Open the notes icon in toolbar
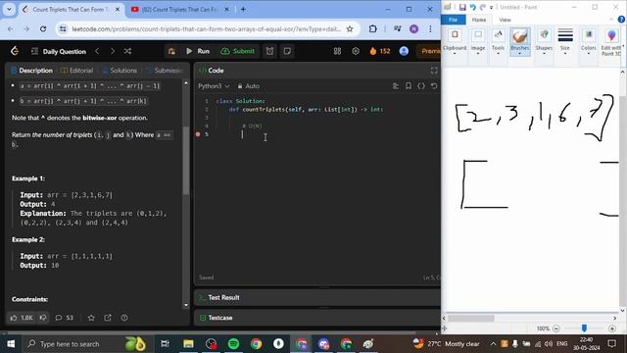The height and width of the screenshot is (353, 627). [287, 51]
